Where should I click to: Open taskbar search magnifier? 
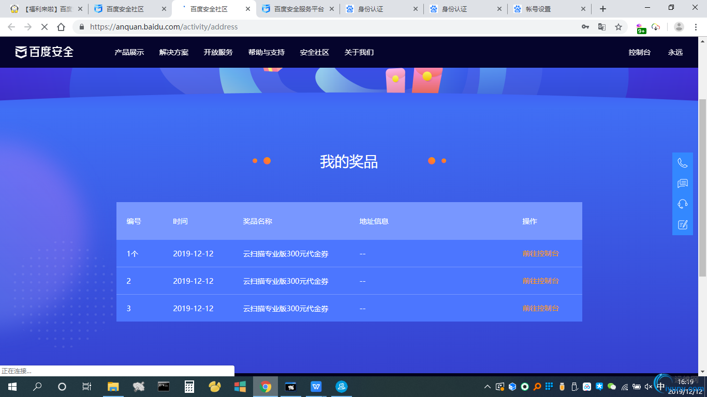click(x=37, y=387)
